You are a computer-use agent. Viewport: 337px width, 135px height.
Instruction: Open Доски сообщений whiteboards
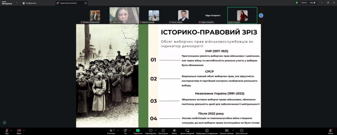point(187,130)
